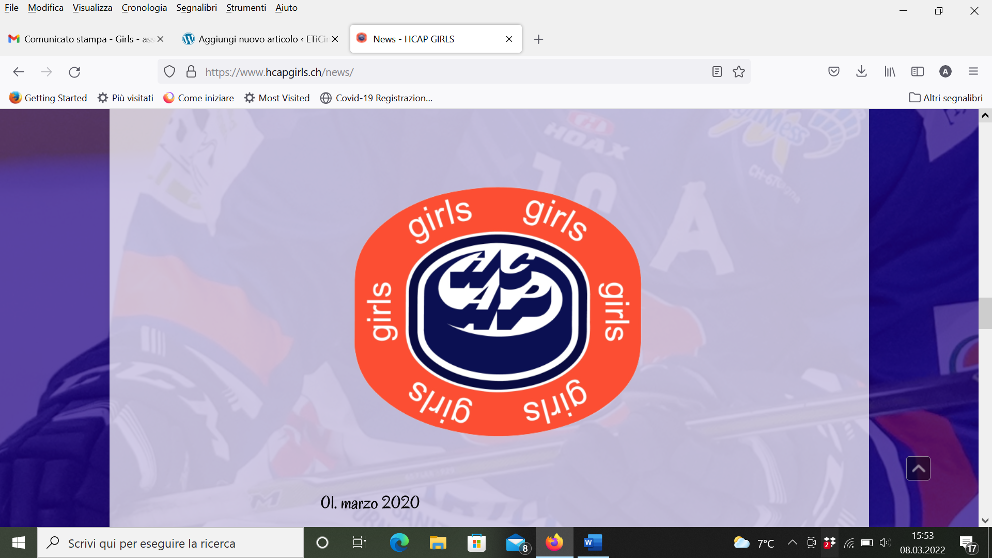Open the Visualizza menu
The height and width of the screenshot is (558, 992).
92,8
